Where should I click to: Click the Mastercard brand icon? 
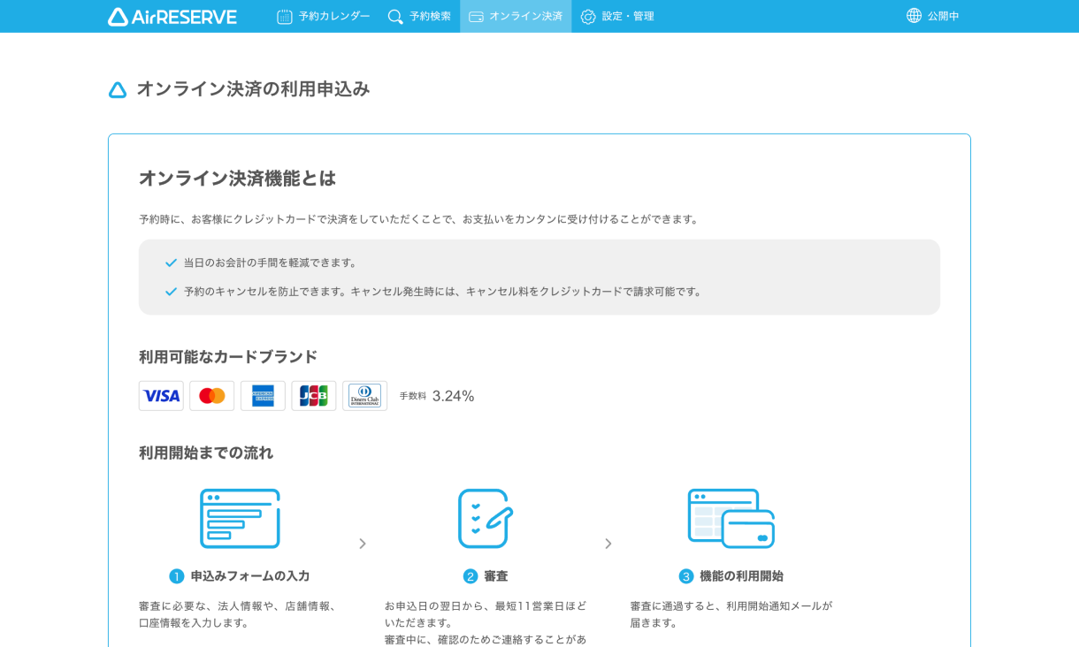[211, 395]
